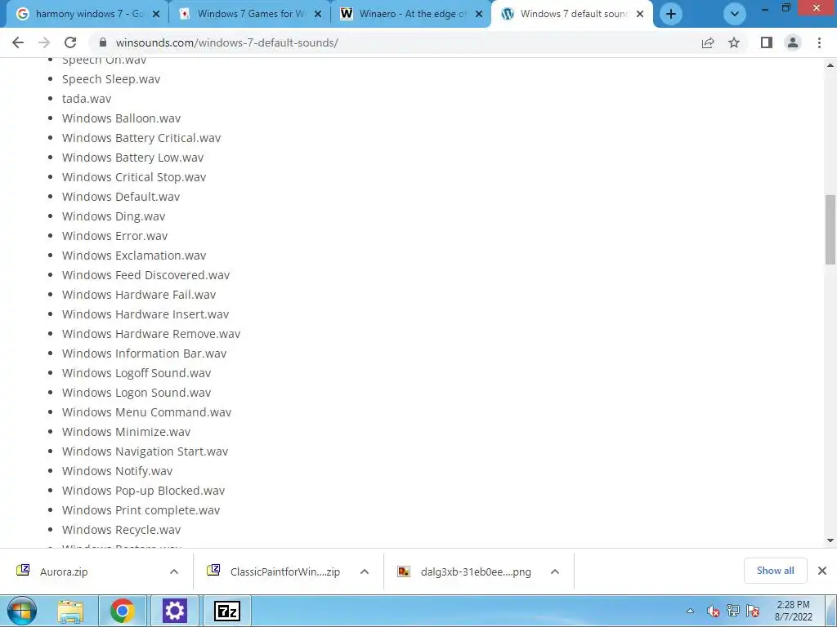The height and width of the screenshot is (627, 837).
Task: Click Windows Error.wav entry
Action: pyautogui.click(x=114, y=236)
